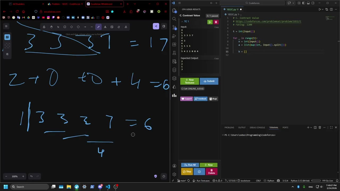The image size is (340, 191).
Task: Open the stroke color swatch in Excalidraw
Action: point(7,37)
